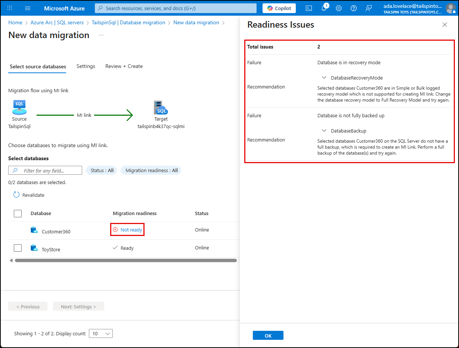Select the Source TailspinSql SQL icon
Viewport: 459px width, 348px height.
coord(19,107)
